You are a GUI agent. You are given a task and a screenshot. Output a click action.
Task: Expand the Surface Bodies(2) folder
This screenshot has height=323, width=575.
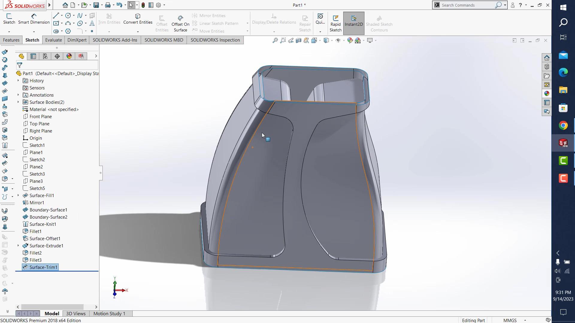coord(18,102)
